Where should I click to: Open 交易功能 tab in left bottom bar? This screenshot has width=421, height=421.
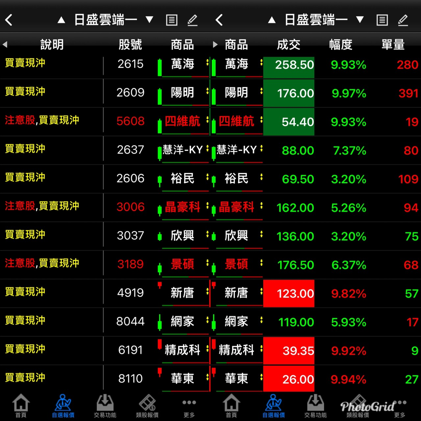coord(105,406)
